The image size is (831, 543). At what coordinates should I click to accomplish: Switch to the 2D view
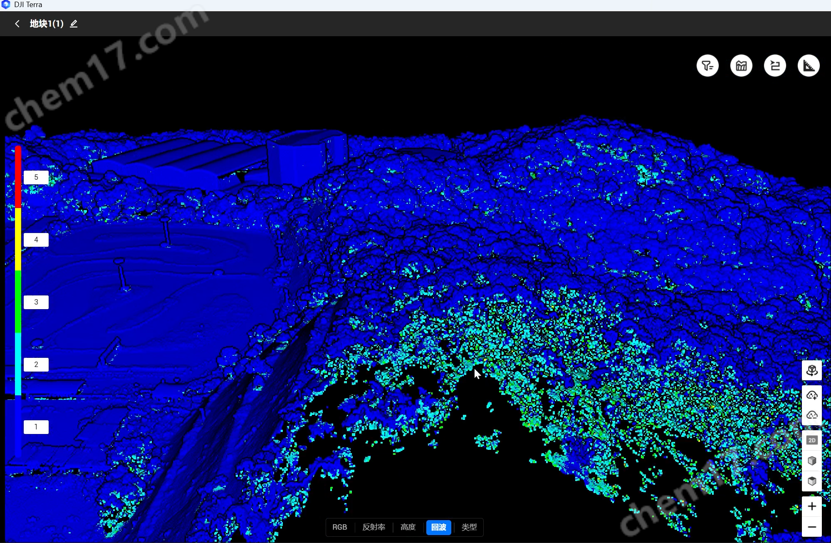[812, 440]
